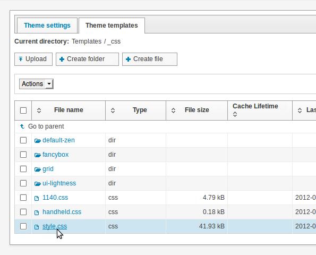Open the ui-lightness folder link
This screenshot has height=255, width=316.
59,183
